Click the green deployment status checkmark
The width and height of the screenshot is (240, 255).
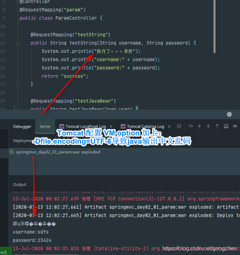pyautogui.click(x=12, y=152)
